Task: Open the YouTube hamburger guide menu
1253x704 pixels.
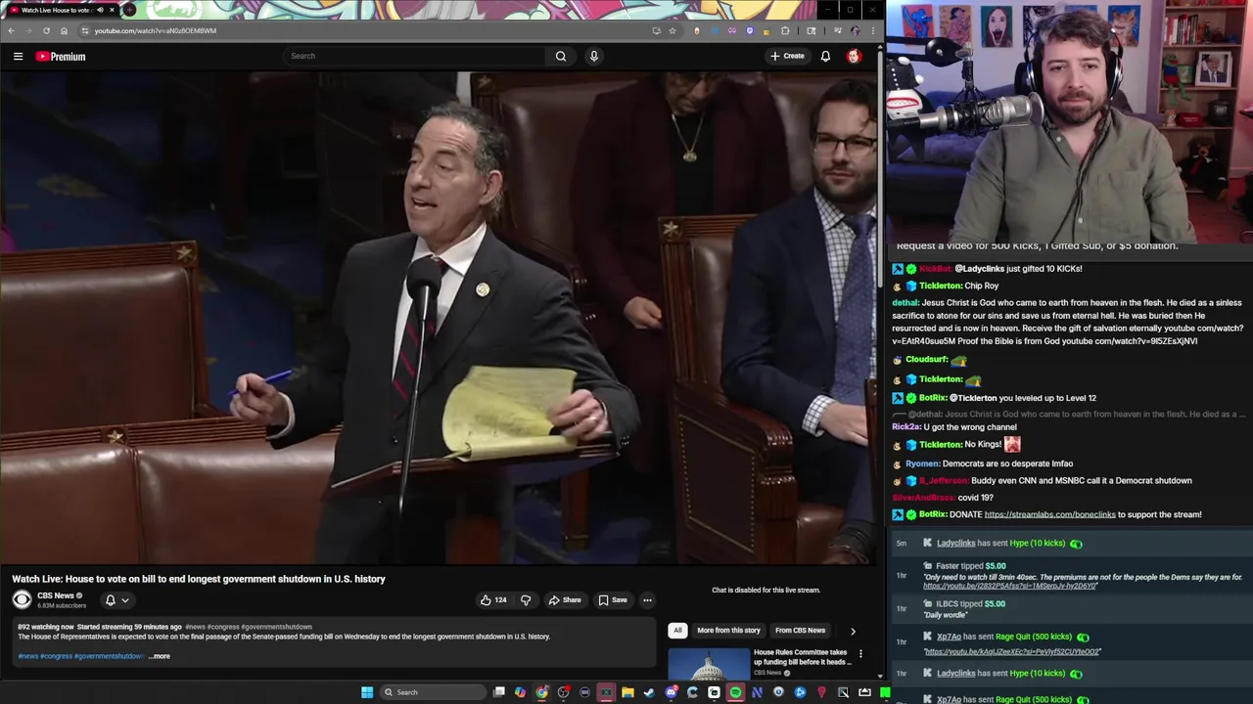Action: (x=18, y=56)
